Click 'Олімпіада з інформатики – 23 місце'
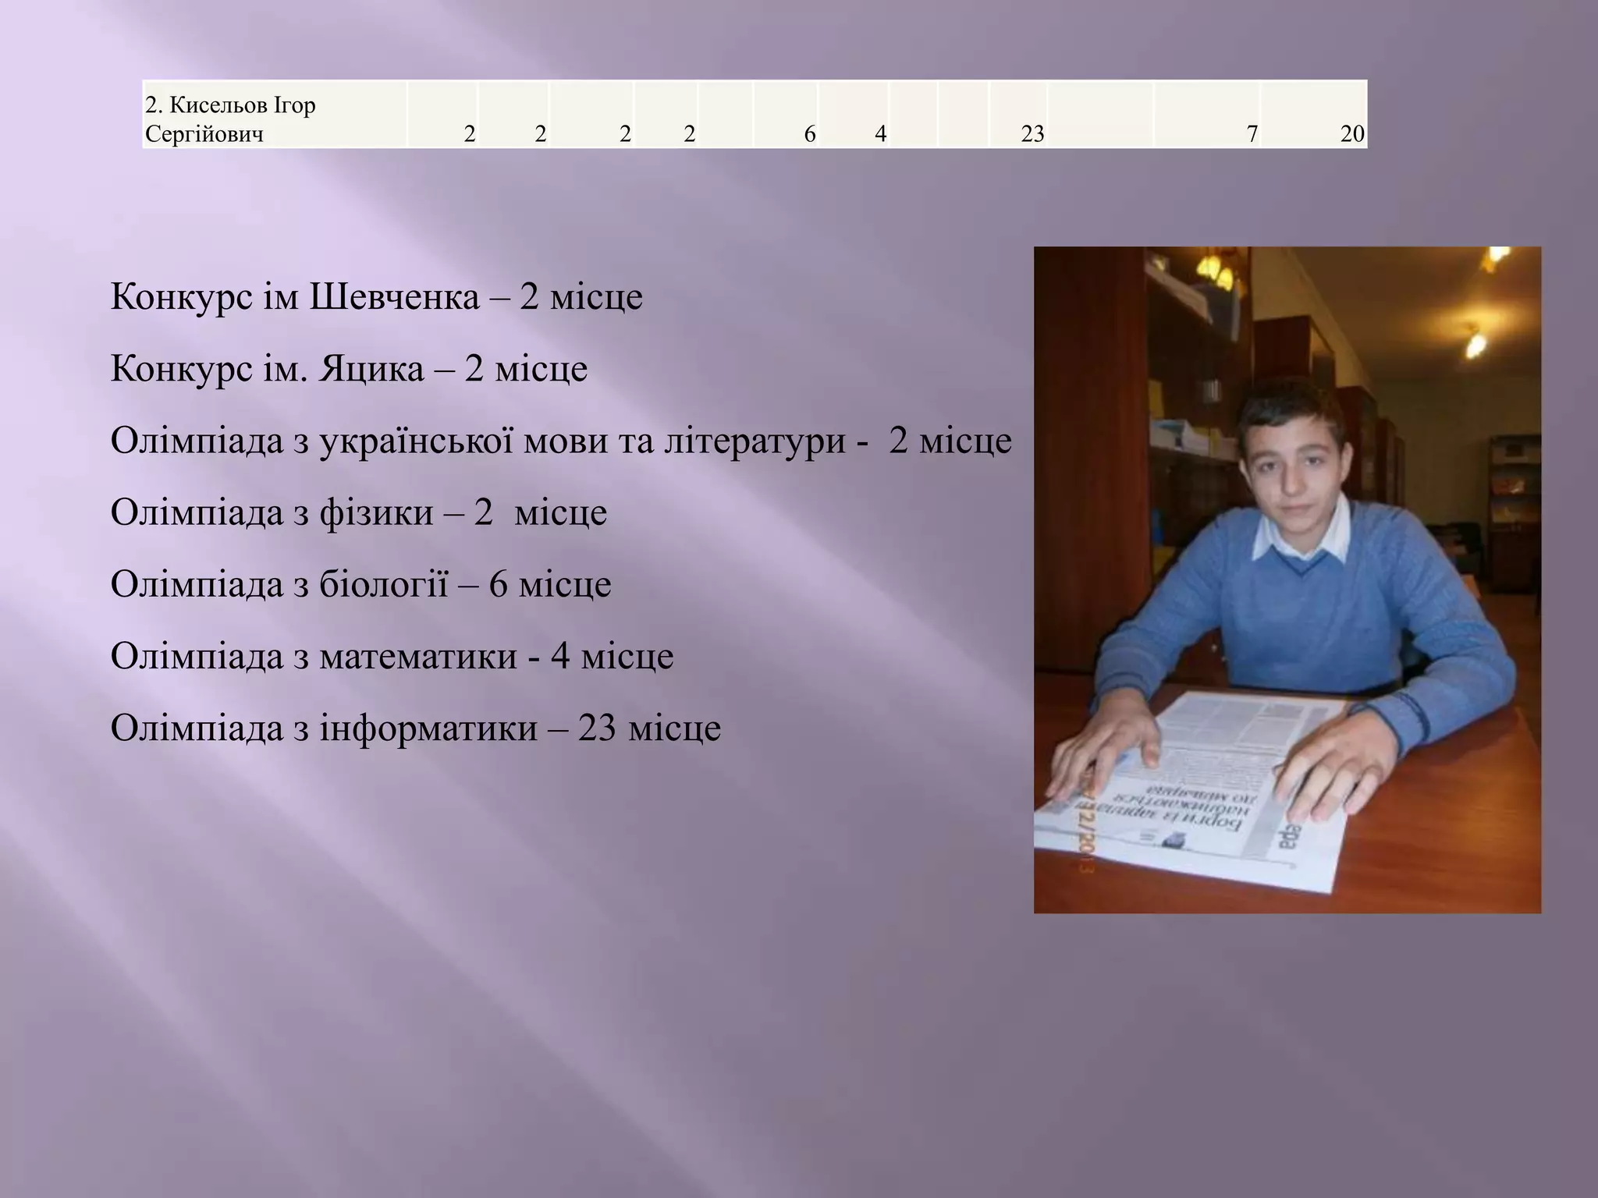 click(x=416, y=728)
